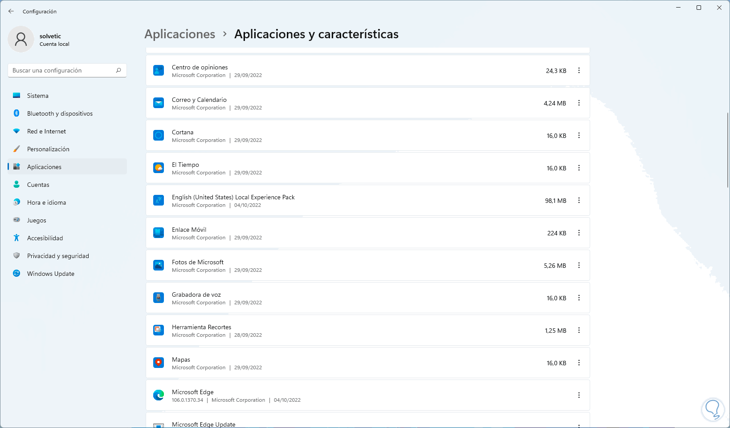Click the back arrow in title bar
This screenshot has height=428, width=730.
[11, 11]
